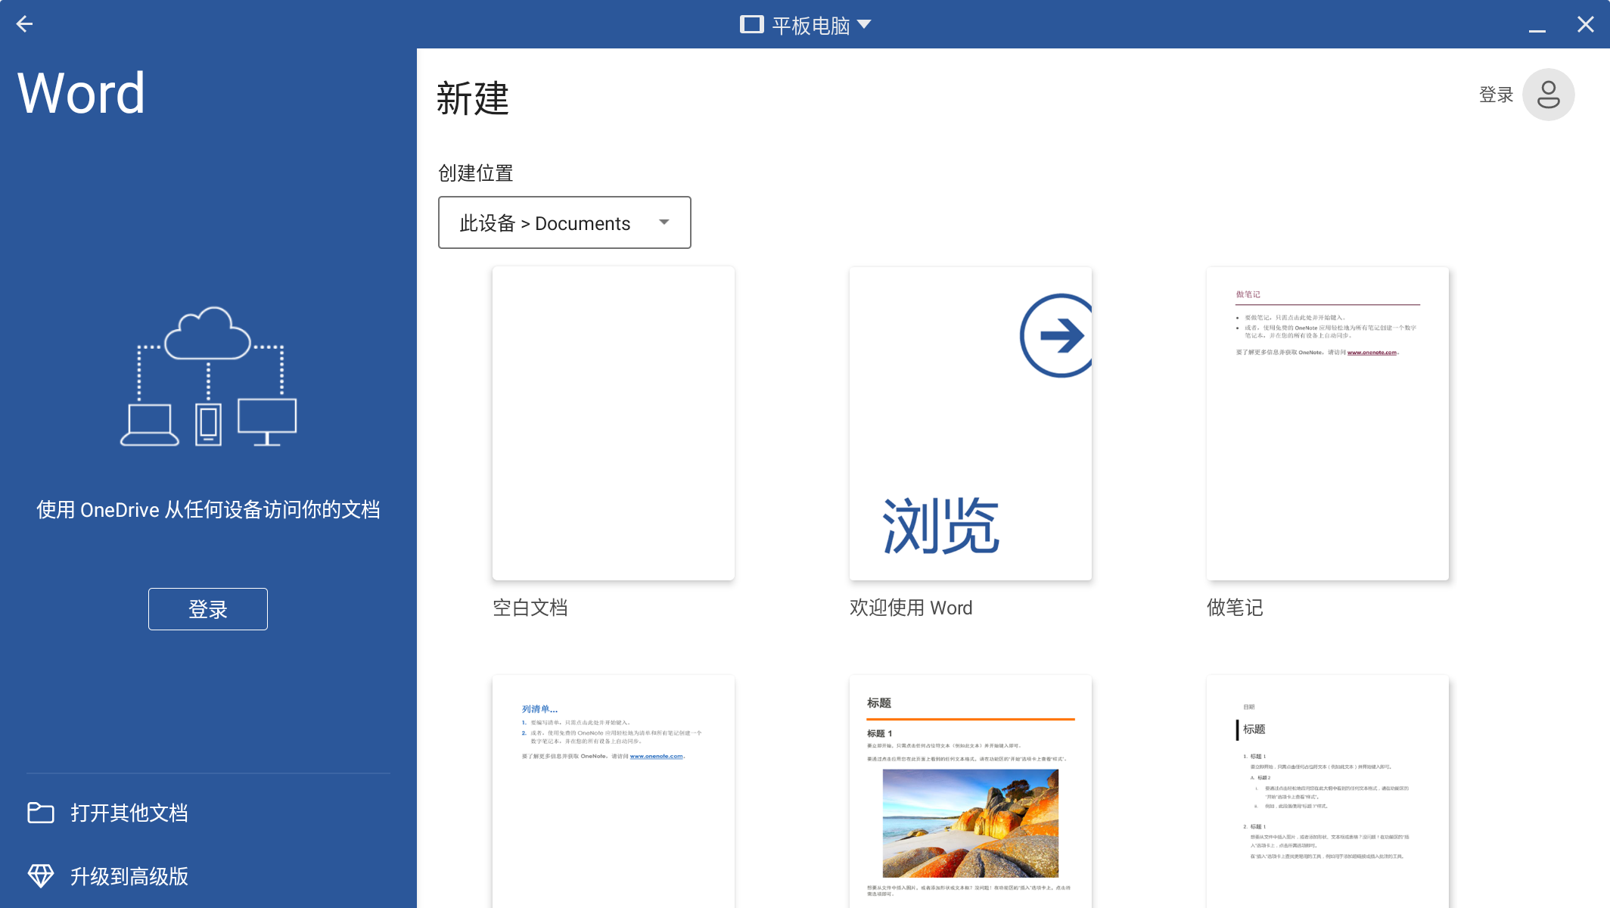
Task: Open the 此设备 > Documents location dropdown
Action: [545, 223]
